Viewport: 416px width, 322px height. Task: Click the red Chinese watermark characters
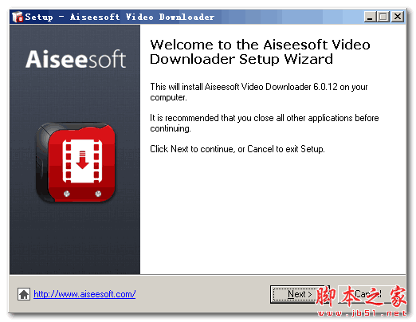361,296
